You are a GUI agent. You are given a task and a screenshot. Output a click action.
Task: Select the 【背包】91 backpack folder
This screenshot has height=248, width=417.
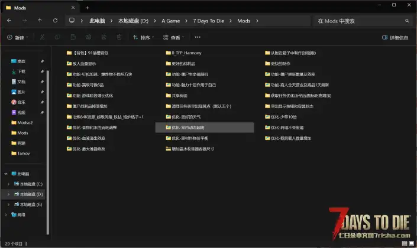pyautogui.click(x=87, y=53)
